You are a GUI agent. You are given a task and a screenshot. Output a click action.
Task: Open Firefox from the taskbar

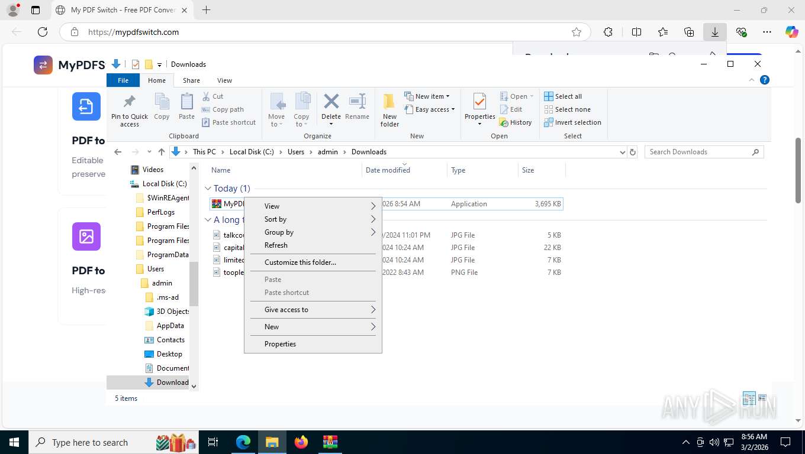pyautogui.click(x=301, y=442)
